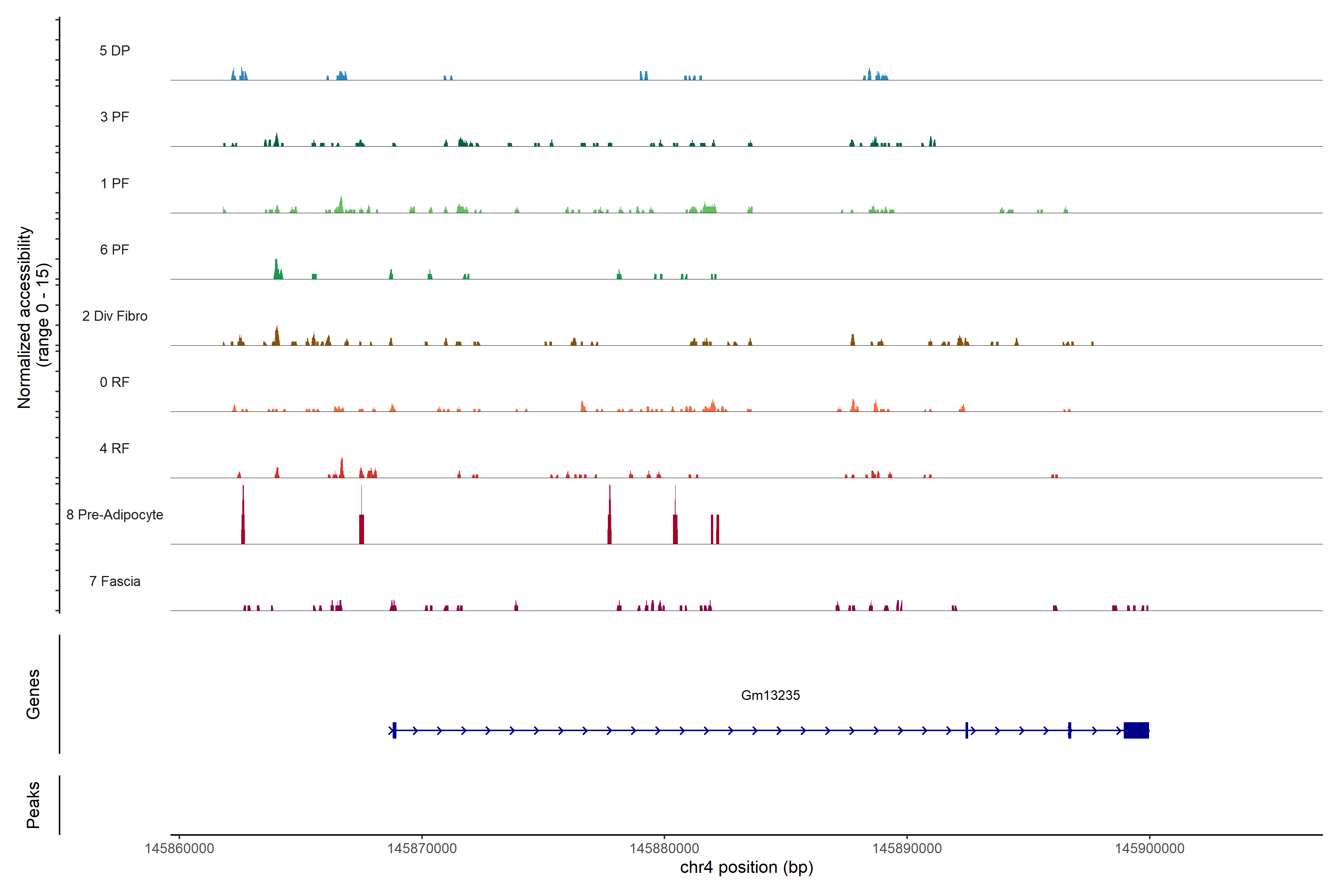The width and height of the screenshot is (1340, 893).
Task: Click the 145860000 axis tick label
Action: [179, 849]
